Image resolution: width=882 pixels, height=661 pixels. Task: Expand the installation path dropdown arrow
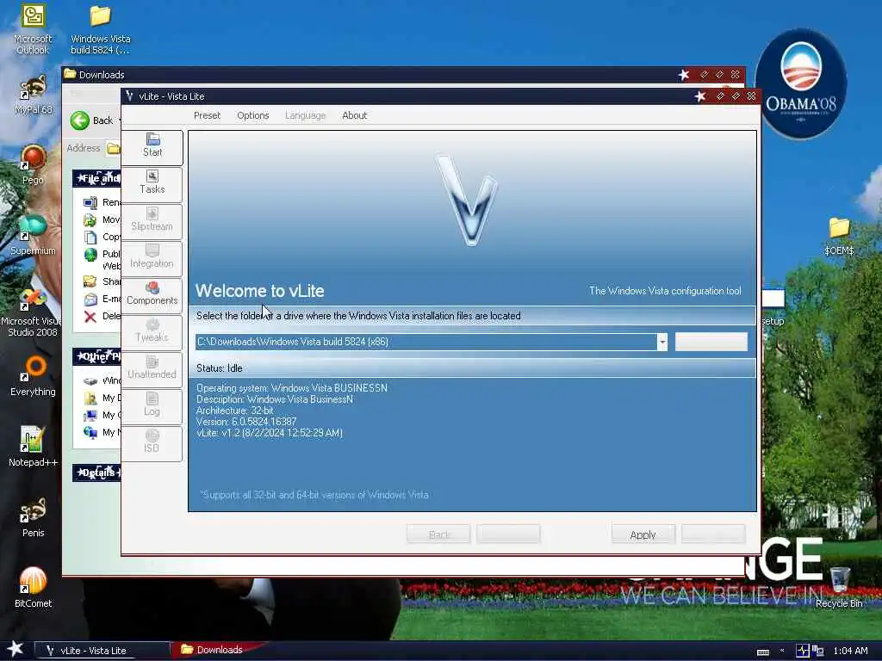[662, 342]
